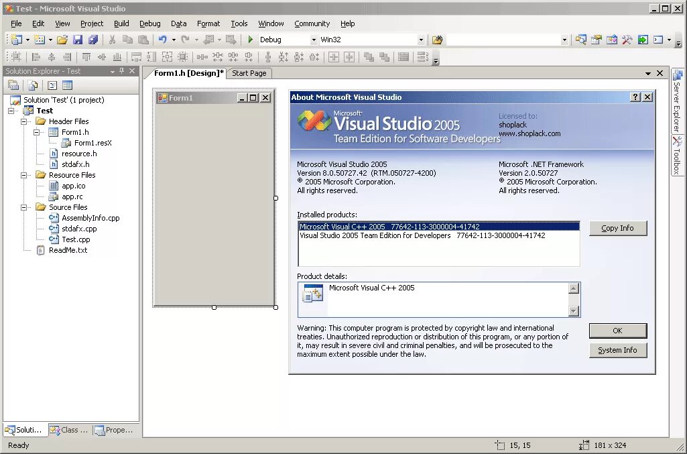Image resolution: width=687 pixels, height=454 pixels.
Task: Open the Undo history dropdown arrow
Action: coord(174,40)
